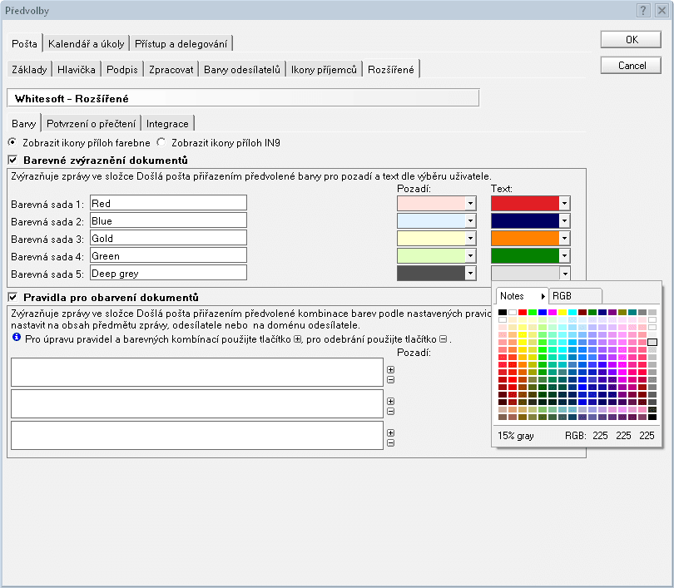
Task: Click the minus icon beside the second rule box
Action: (390, 411)
